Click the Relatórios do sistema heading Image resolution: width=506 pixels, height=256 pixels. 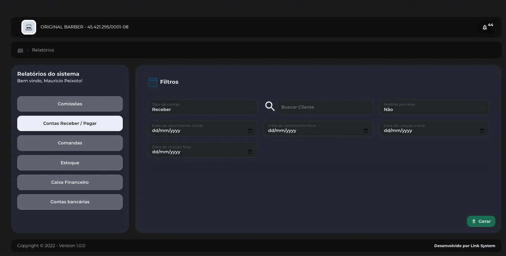pyautogui.click(x=48, y=74)
